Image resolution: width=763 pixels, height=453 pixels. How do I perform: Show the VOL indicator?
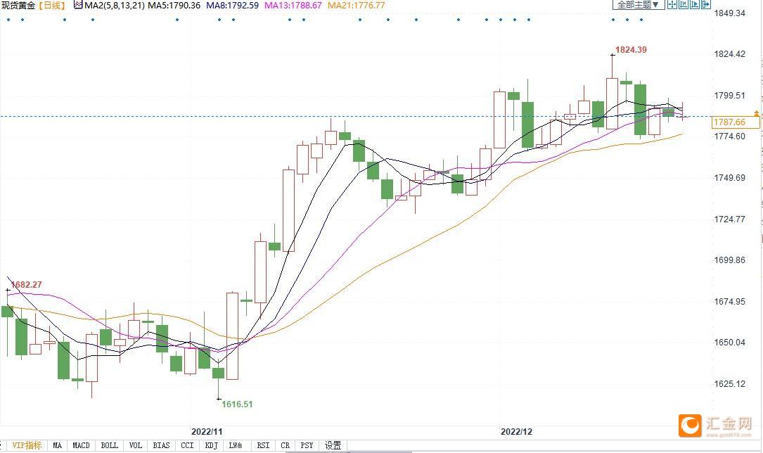[x=136, y=445]
